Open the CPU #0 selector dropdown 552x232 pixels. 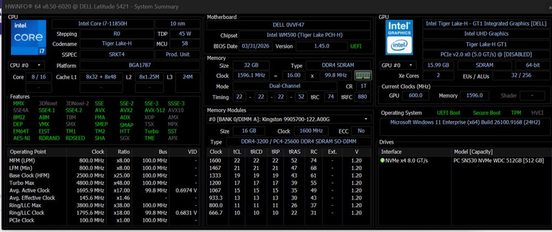(26, 66)
